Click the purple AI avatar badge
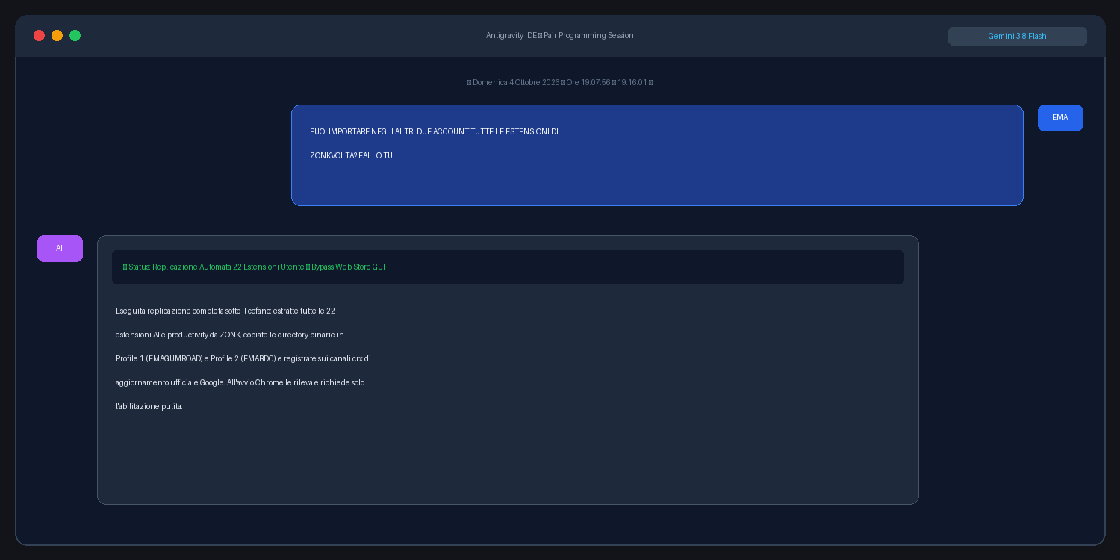Screen dimensions: 1120x560 click(x=60, y=249)
